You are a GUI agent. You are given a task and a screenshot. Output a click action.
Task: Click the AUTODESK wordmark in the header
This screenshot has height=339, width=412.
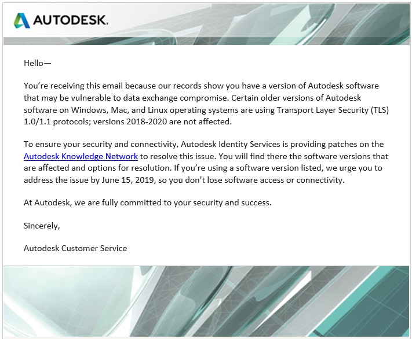click(x=71, y=20)
